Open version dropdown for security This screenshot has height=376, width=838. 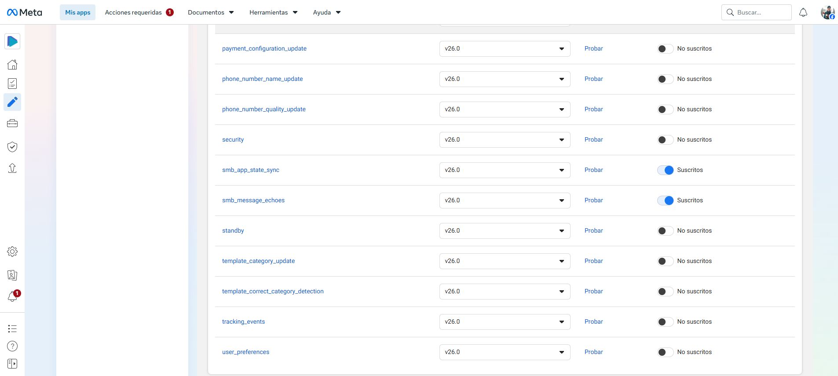point(505,140)
